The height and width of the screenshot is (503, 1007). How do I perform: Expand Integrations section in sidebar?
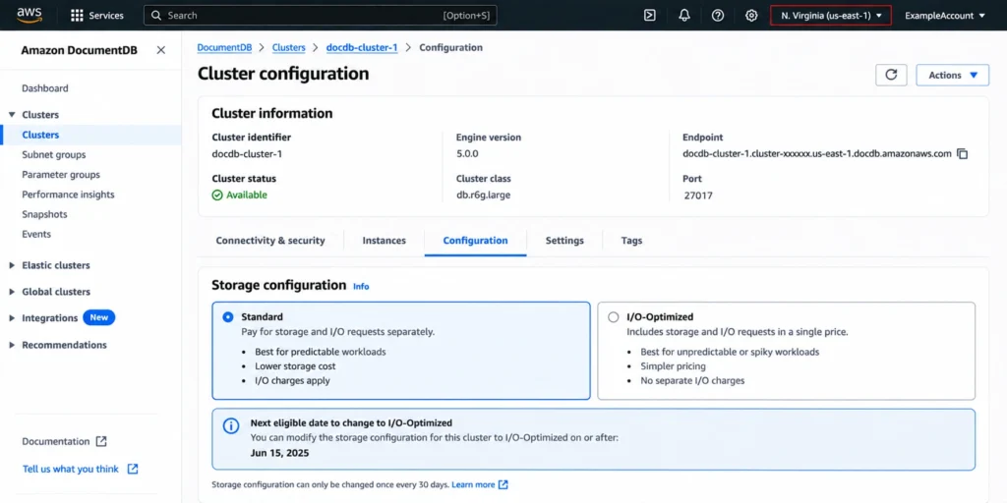point(12,318)
